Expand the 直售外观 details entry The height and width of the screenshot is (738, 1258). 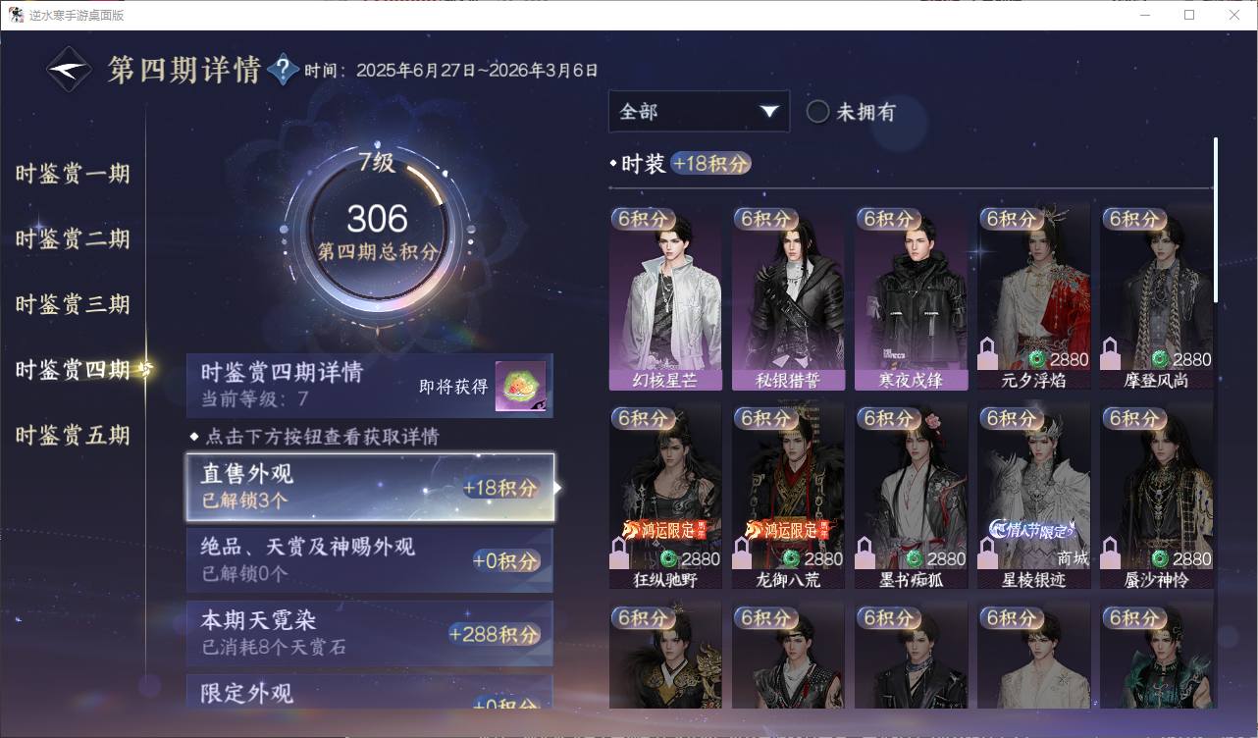point(370,487)
